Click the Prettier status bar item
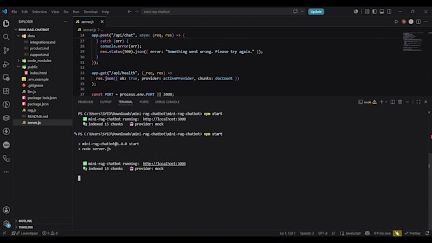 point(412,233)
